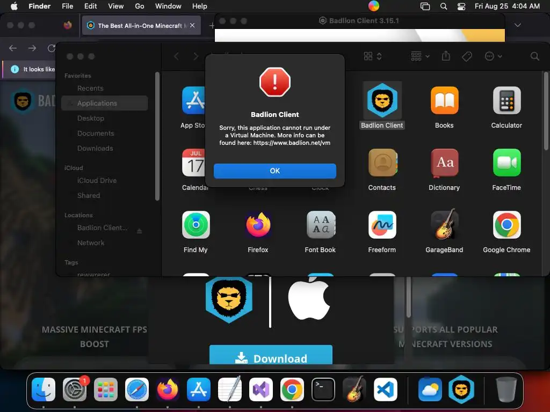The height and width of the screenshot is (412, 550).
Task: Open the Calendar app icon
Action: coord(193,163)
